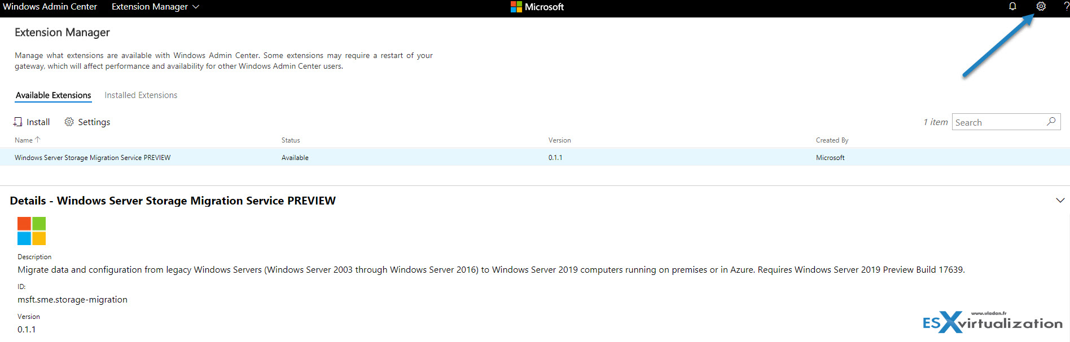The width and height of the screenshot is (1070, 342).
Task: Click the msft.sme.storage-migration ID text
Action: [72, 300]
